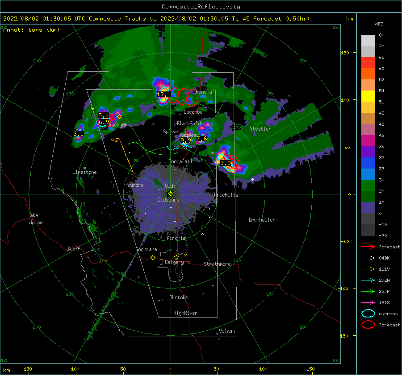Click the Strathmore label
The image size is (402, 375).
click(217, 264)
